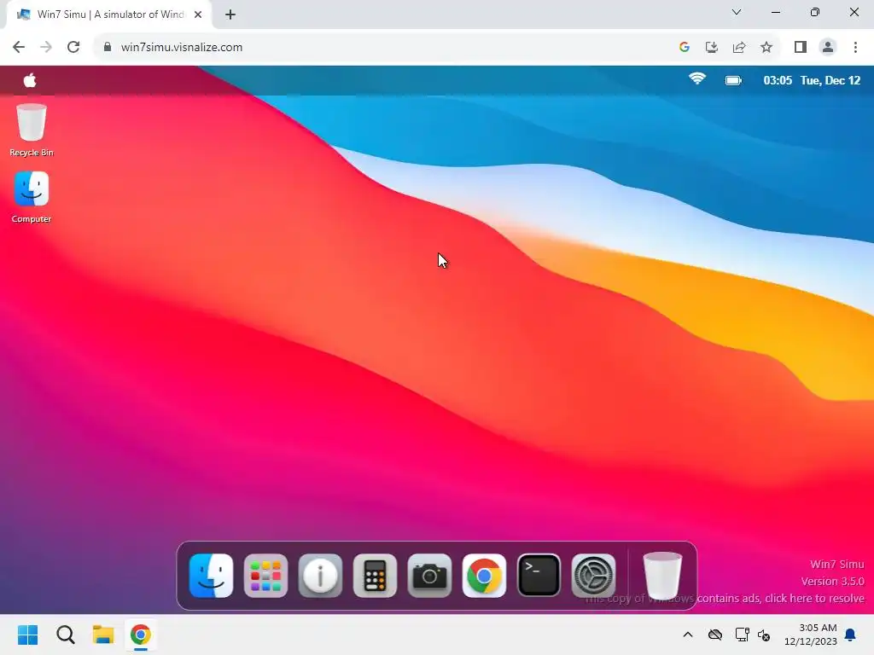Select the Recycle Bin desktop icon

pos(32,130)
